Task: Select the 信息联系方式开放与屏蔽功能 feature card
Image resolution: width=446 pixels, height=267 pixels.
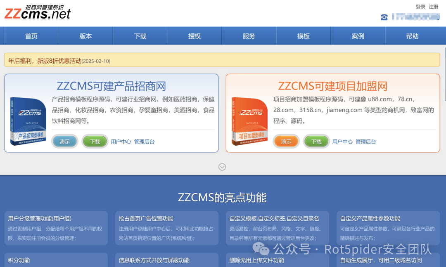Action: [x=167, y=260]
